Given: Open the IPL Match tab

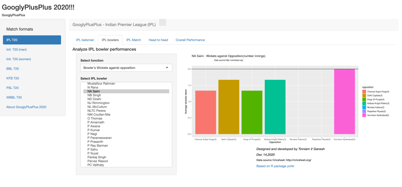Looking at the screenshot, I should [133, 40].
